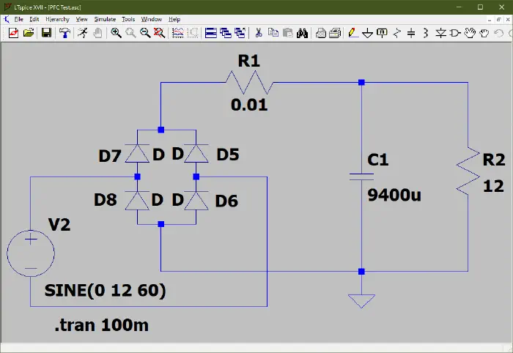Click the 9400u capacitor value label
Image resolution: width=513 pixels, height=353 pixels.
[x=394, y=196]
